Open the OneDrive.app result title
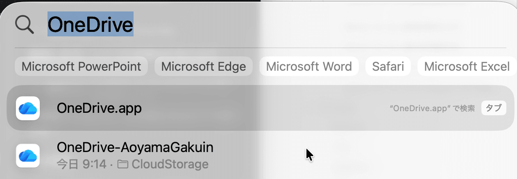 (99, 108)
